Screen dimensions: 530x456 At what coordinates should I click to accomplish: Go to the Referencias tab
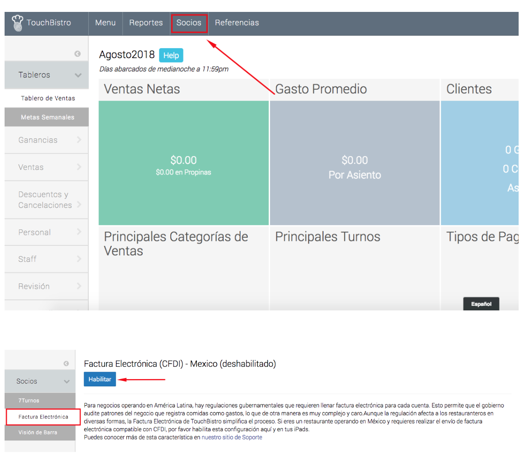coord(237,23)
